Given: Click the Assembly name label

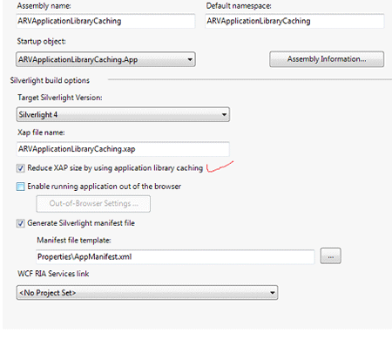Looking at the screenshot, I should (44, 6).
